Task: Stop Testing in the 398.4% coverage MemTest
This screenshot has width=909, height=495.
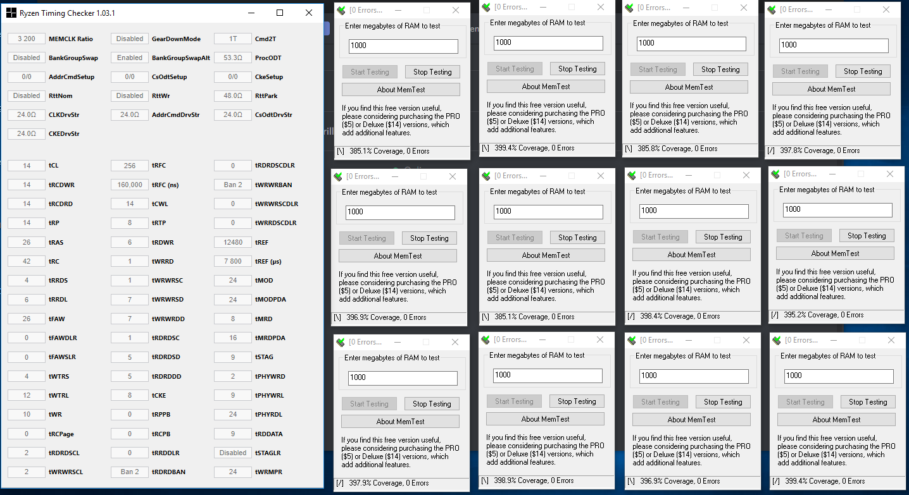Action: (x=723, y=237)
